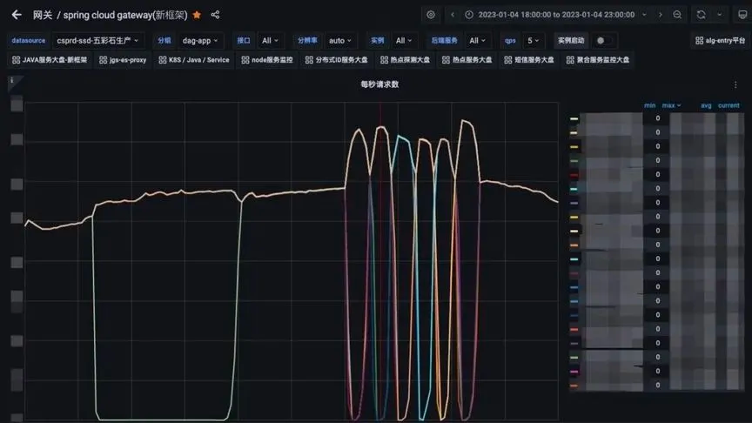Screen dimensions: 752x423
Task: Refresh the dashboard
Action: pyautogui.click(x=702, y=15)
